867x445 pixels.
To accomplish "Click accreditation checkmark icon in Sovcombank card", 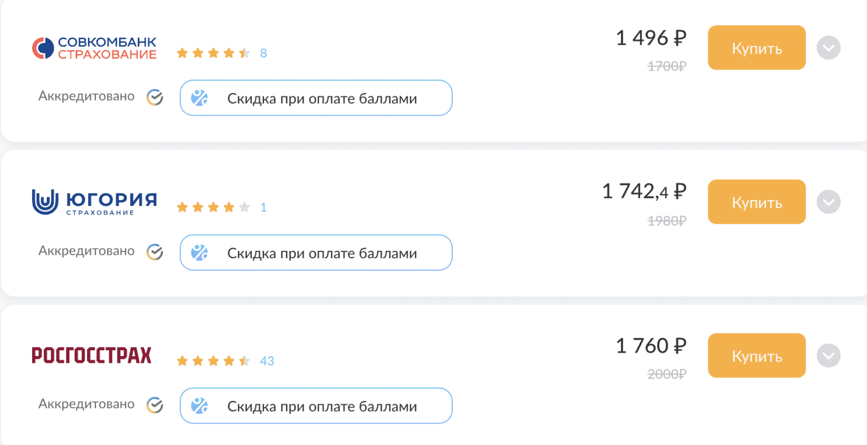I will point(155,98).
